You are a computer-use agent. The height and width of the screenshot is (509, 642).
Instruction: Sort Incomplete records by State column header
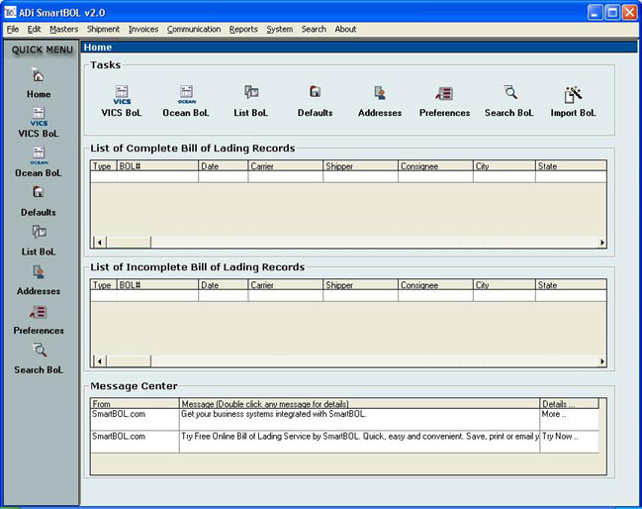[x=571, y=285]
